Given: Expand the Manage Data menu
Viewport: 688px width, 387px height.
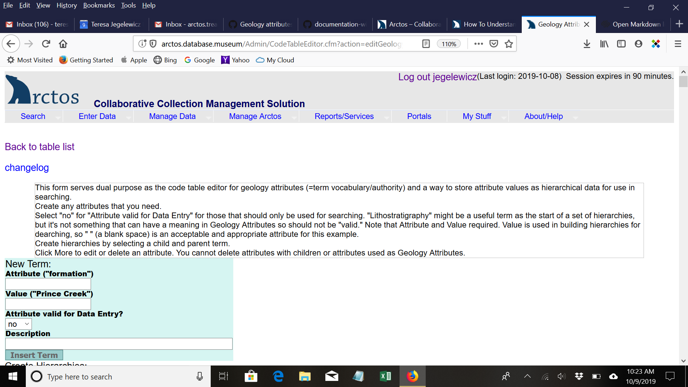Looking at the screenshot, I should coord(172,116).
